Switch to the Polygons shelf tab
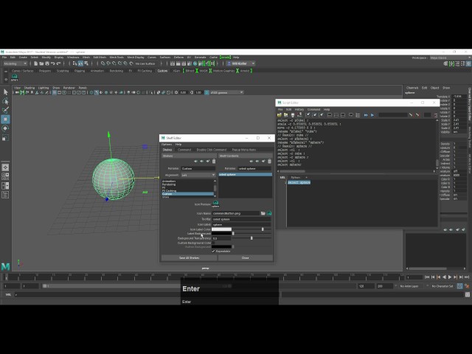Screen dimensions: 472x354 click(45, 71)
